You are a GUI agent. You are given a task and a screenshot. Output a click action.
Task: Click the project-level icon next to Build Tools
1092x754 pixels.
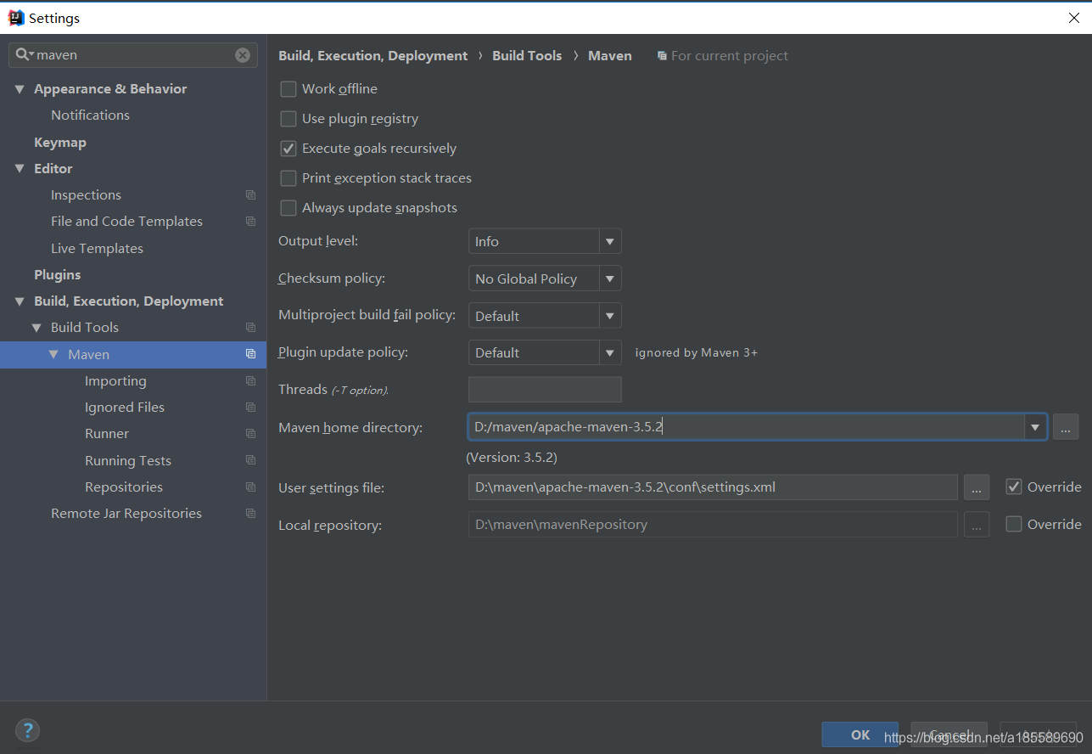tap(250, 328)
